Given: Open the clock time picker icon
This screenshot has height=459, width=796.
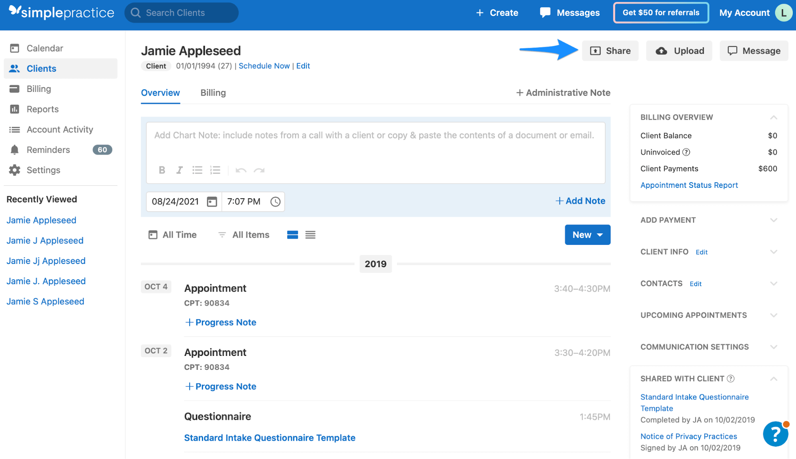Looking at the screenshot, I should (275, 201).
